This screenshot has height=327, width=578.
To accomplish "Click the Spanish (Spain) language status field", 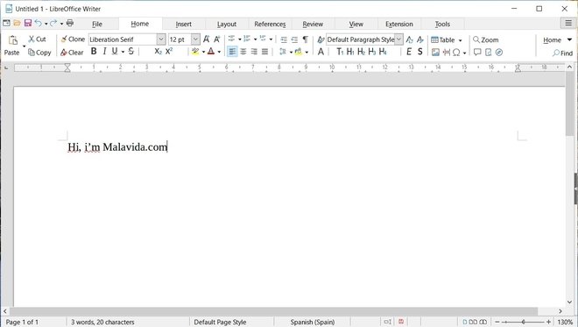I will [x=313, y=323].
